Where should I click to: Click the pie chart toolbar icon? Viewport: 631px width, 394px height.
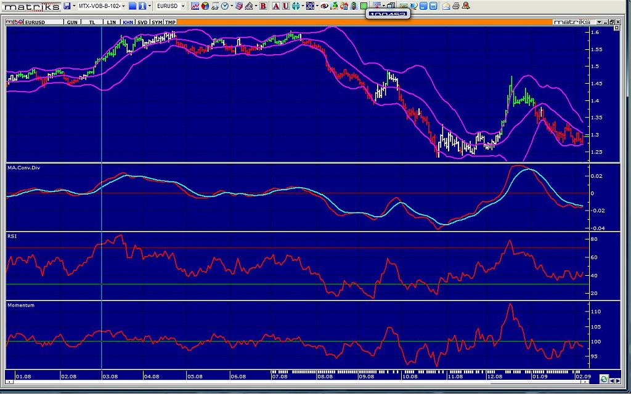[x=205, y=6]
